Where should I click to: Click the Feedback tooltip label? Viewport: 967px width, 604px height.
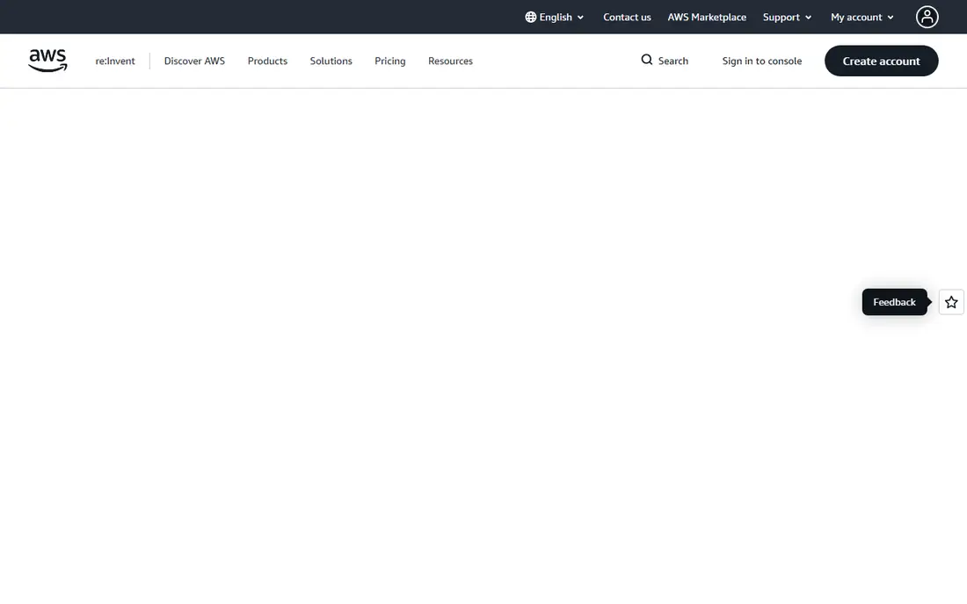point(894,302)
